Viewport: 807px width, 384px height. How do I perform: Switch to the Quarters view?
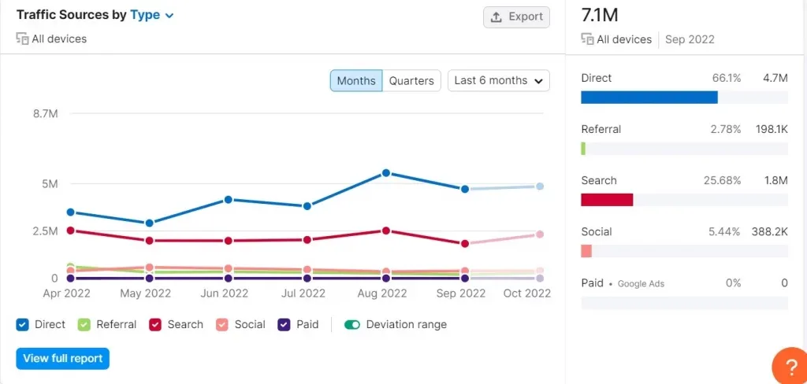click(411, 81)
